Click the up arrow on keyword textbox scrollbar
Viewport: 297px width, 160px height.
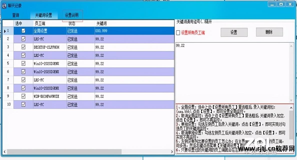291,46
